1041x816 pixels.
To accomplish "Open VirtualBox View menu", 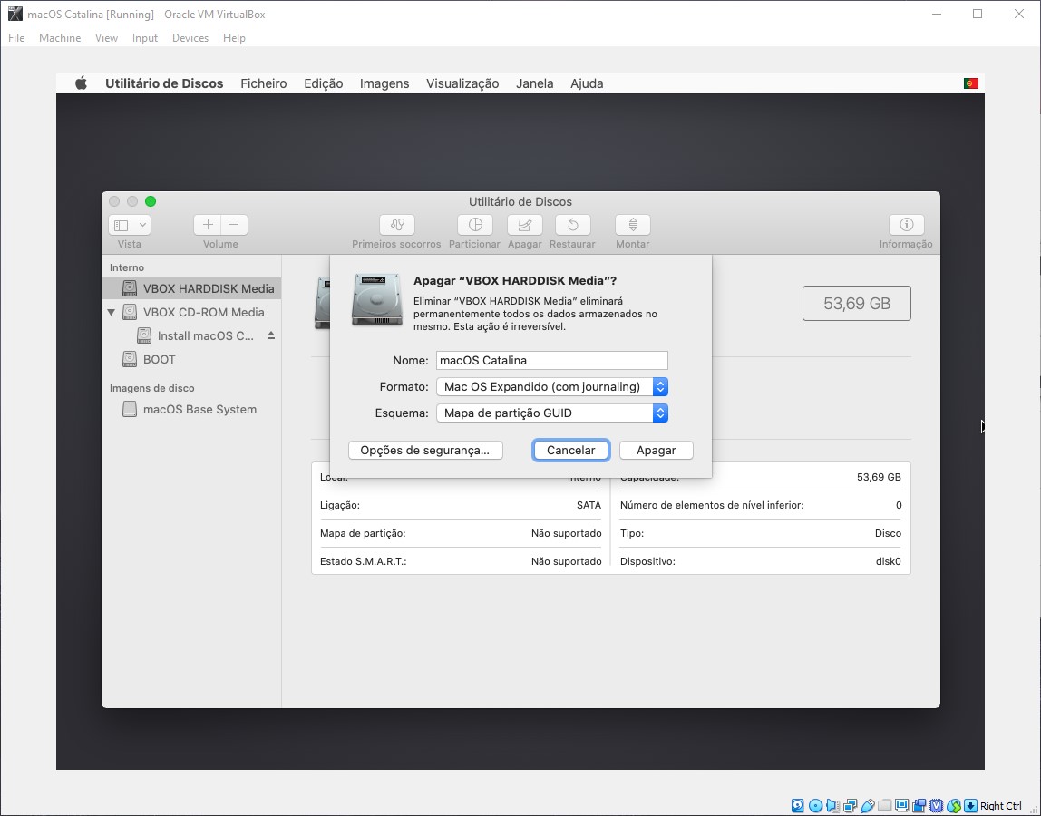I will point(106,38).
